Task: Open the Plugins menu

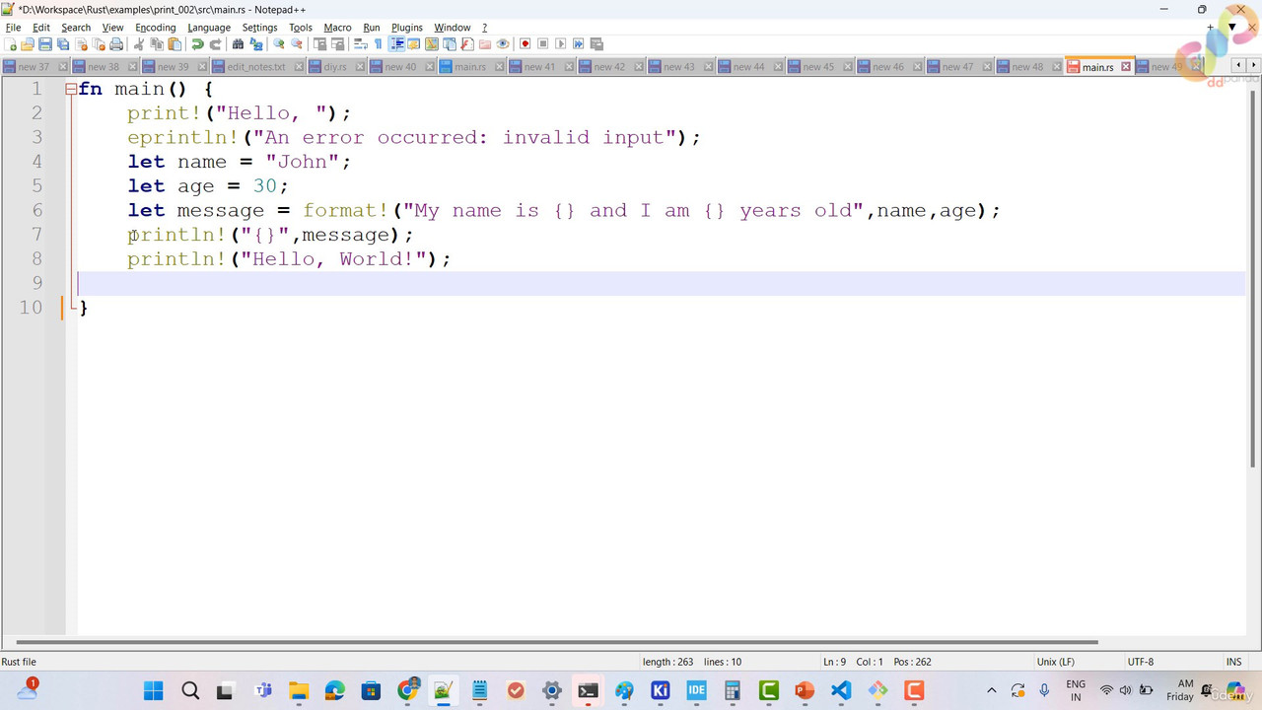Action: (x=406, y=28)
